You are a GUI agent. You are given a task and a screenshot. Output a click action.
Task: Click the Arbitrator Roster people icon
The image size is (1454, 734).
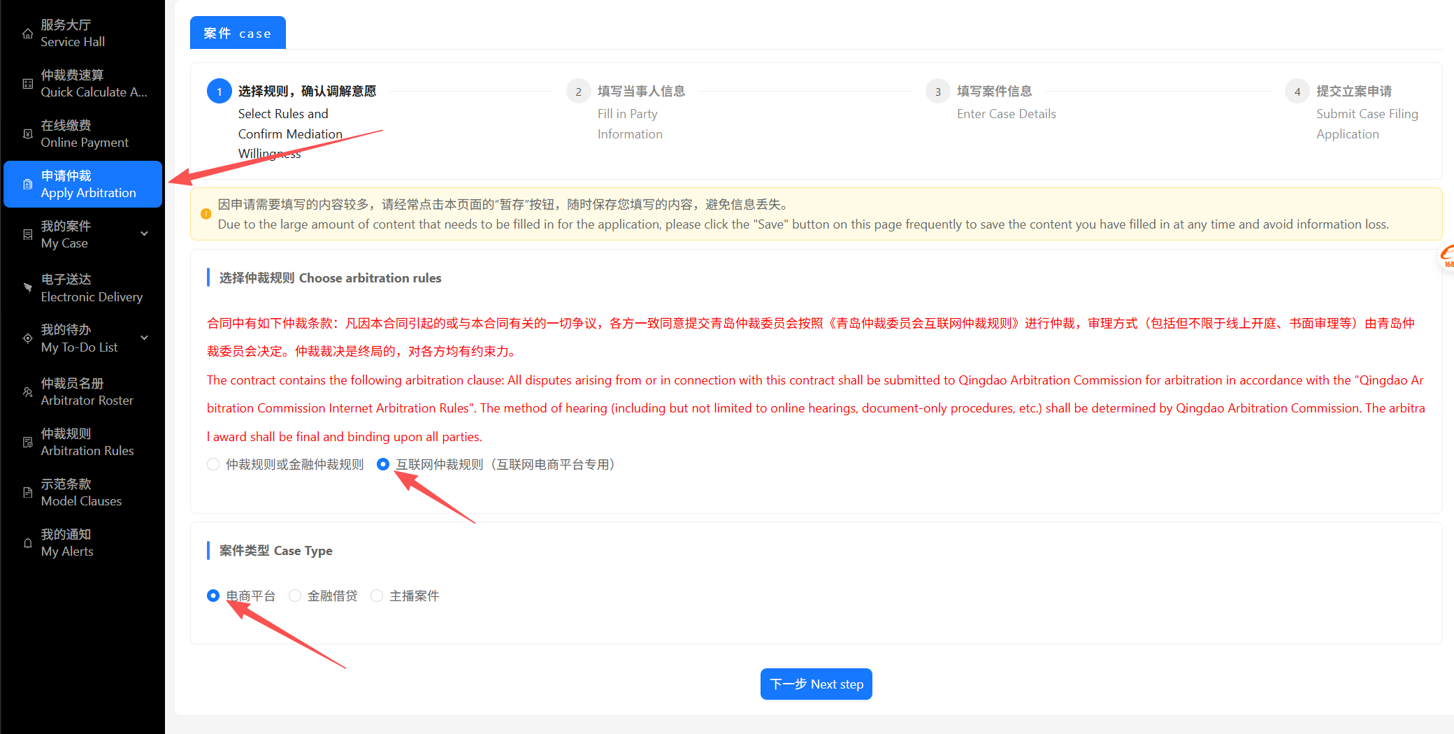pos(27,392)
